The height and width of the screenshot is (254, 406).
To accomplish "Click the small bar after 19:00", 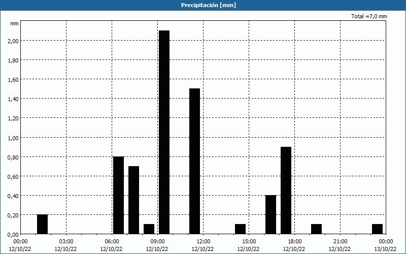I will coord(316,229).
